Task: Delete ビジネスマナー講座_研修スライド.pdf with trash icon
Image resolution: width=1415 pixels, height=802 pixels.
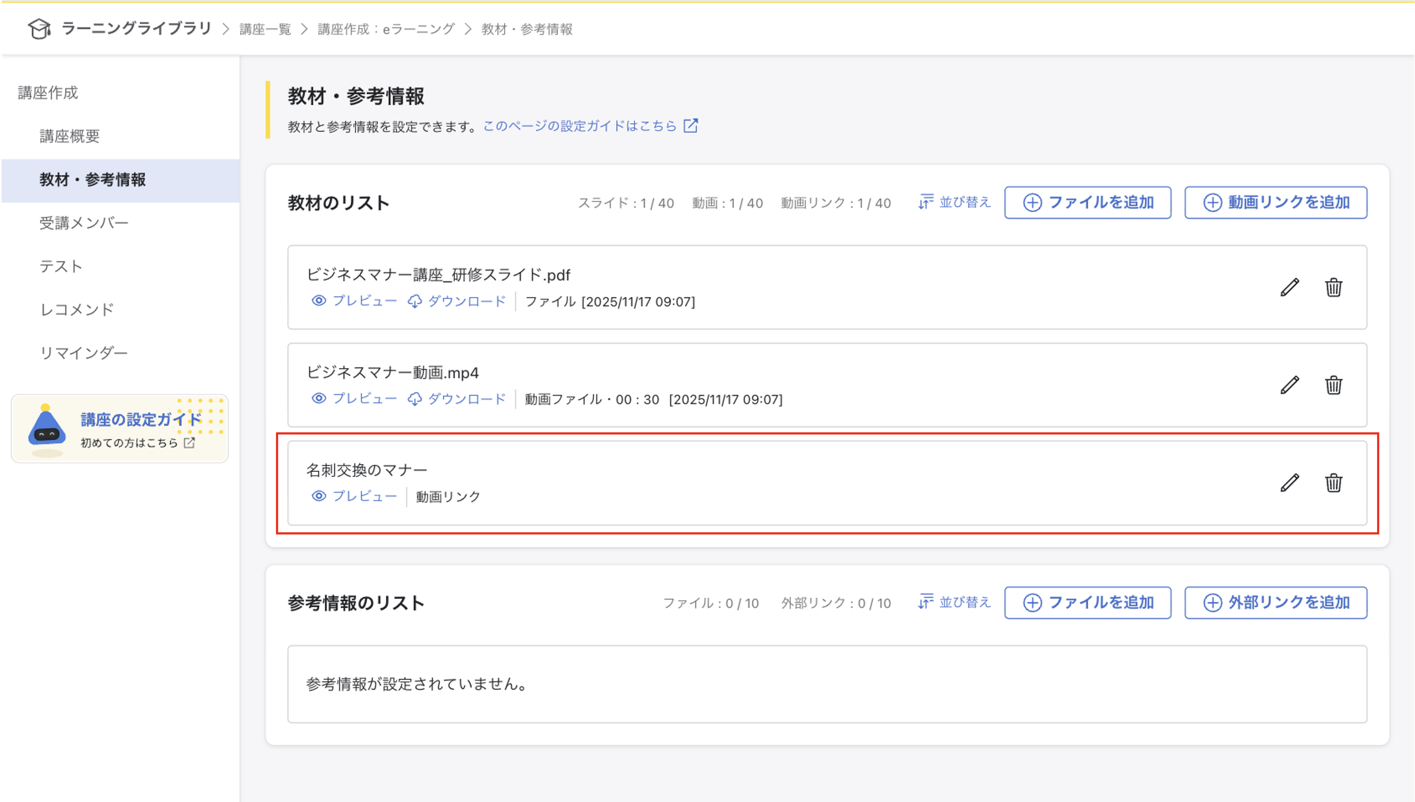Action: [1333, 287]
